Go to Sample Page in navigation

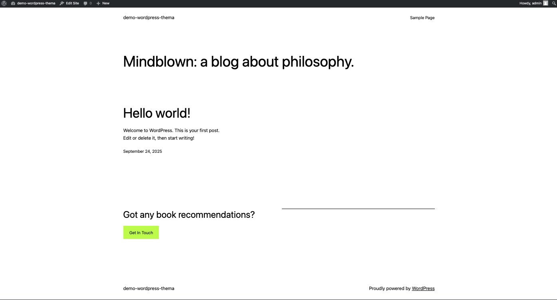pyautogui.click(x=422, y=18)
